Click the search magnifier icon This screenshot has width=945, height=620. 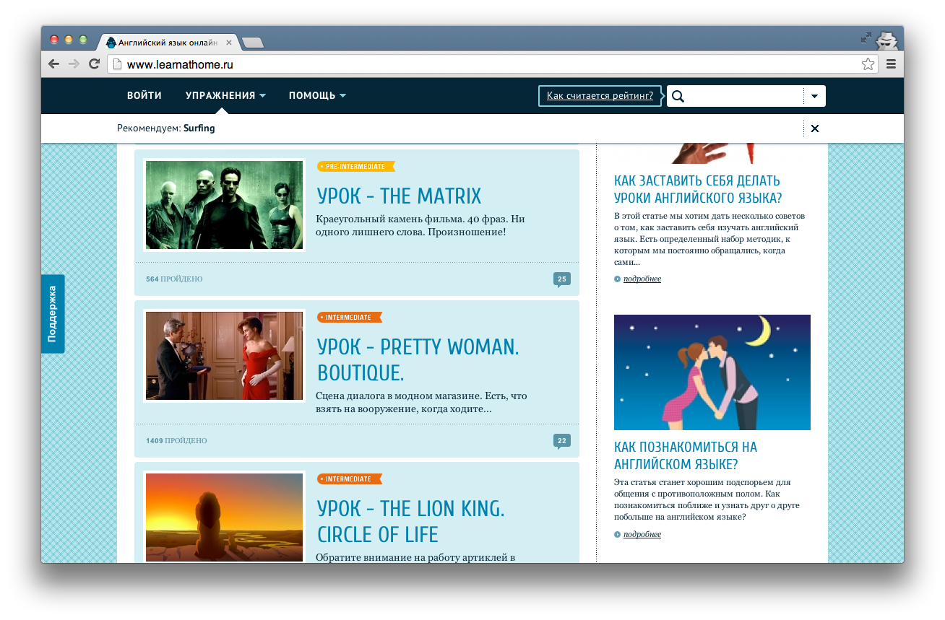point(678,96)
